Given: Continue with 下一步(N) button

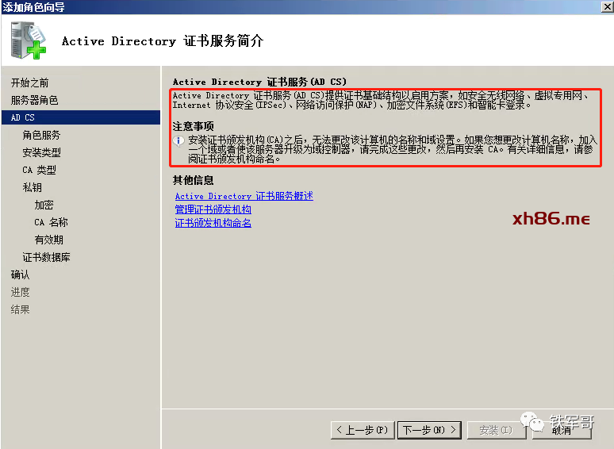Looking at the screenshot, I should click(x=430, y=430).
